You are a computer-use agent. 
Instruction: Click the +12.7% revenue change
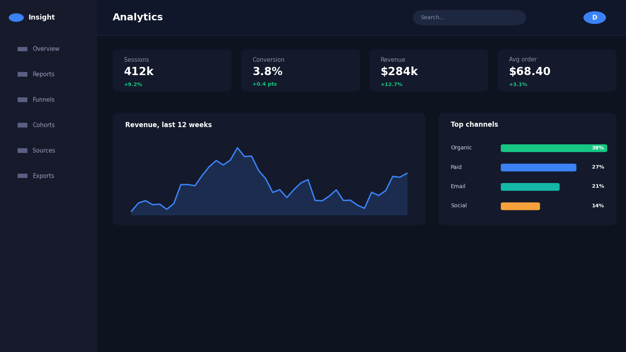point(391,84)
